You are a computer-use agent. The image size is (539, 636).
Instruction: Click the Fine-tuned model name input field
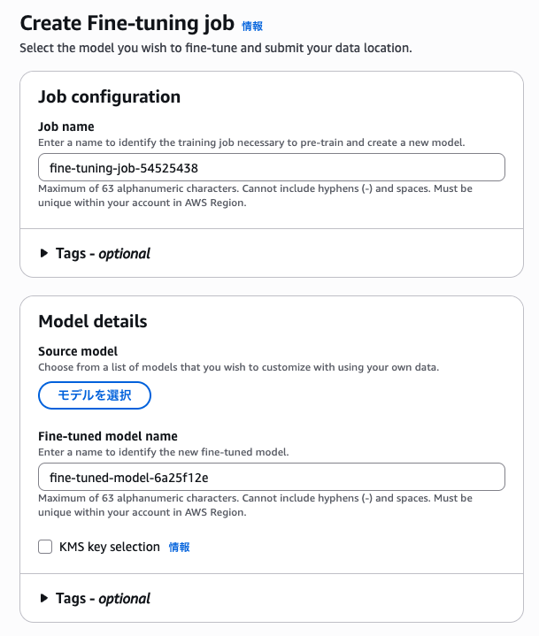point(271,477)
